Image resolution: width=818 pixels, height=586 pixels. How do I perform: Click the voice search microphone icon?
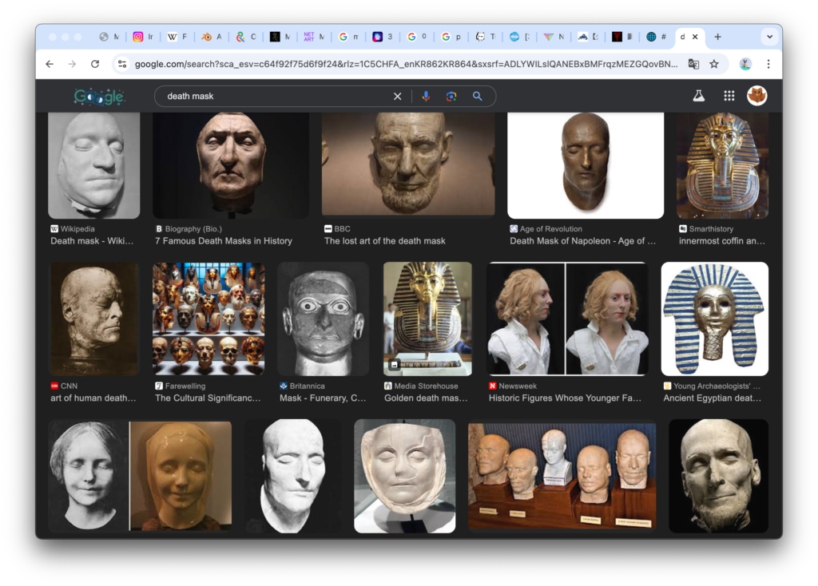(x=426, y=96)
